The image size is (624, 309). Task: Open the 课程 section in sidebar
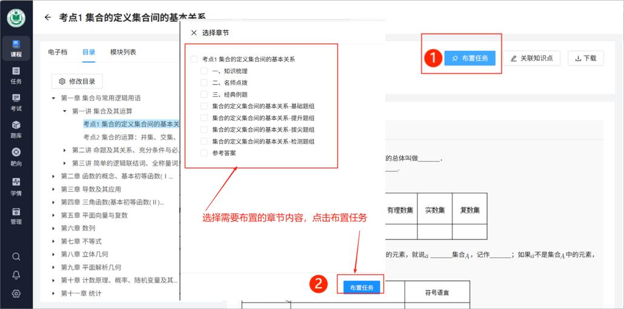coord(16,48)
